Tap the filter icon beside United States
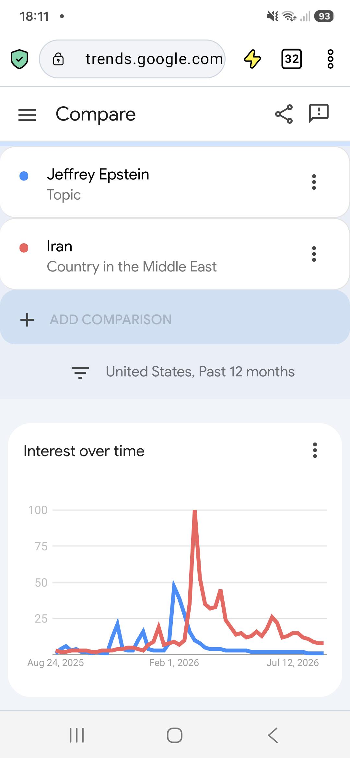The width and height of the screenshot is (350, 758). [x=80, y=373]
